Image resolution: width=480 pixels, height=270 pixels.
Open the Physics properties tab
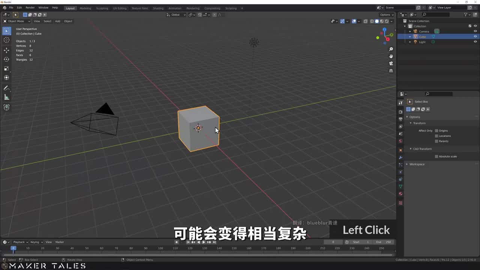pos(400,172)
